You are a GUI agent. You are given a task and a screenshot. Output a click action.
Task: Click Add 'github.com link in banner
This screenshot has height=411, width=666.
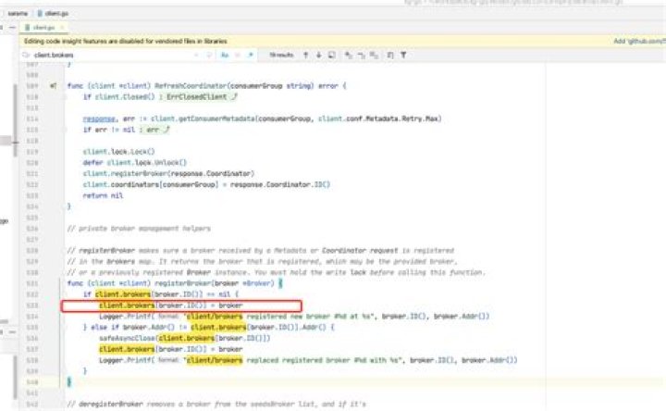click(639, 42)
